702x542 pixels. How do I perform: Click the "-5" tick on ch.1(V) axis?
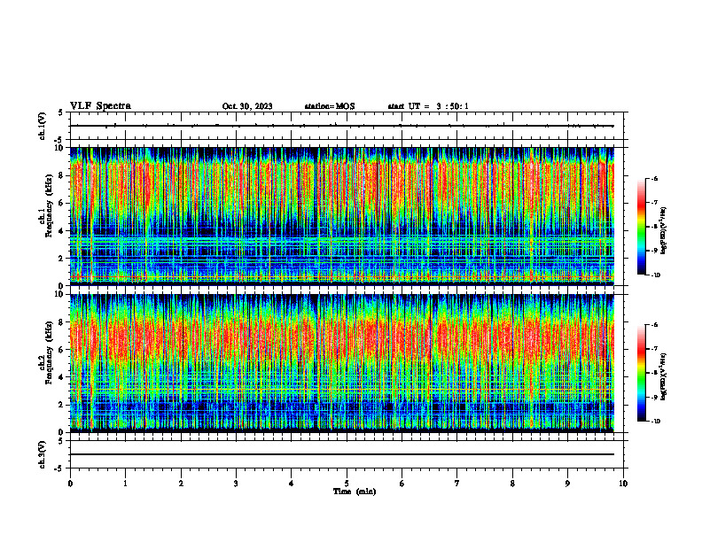[x=59, y=140]
